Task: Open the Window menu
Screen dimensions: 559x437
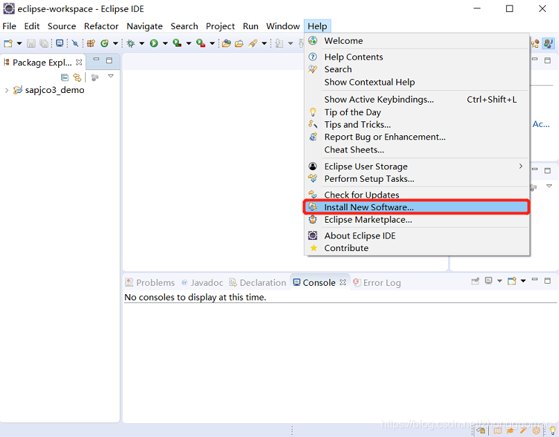Action: tap(283, 26)
